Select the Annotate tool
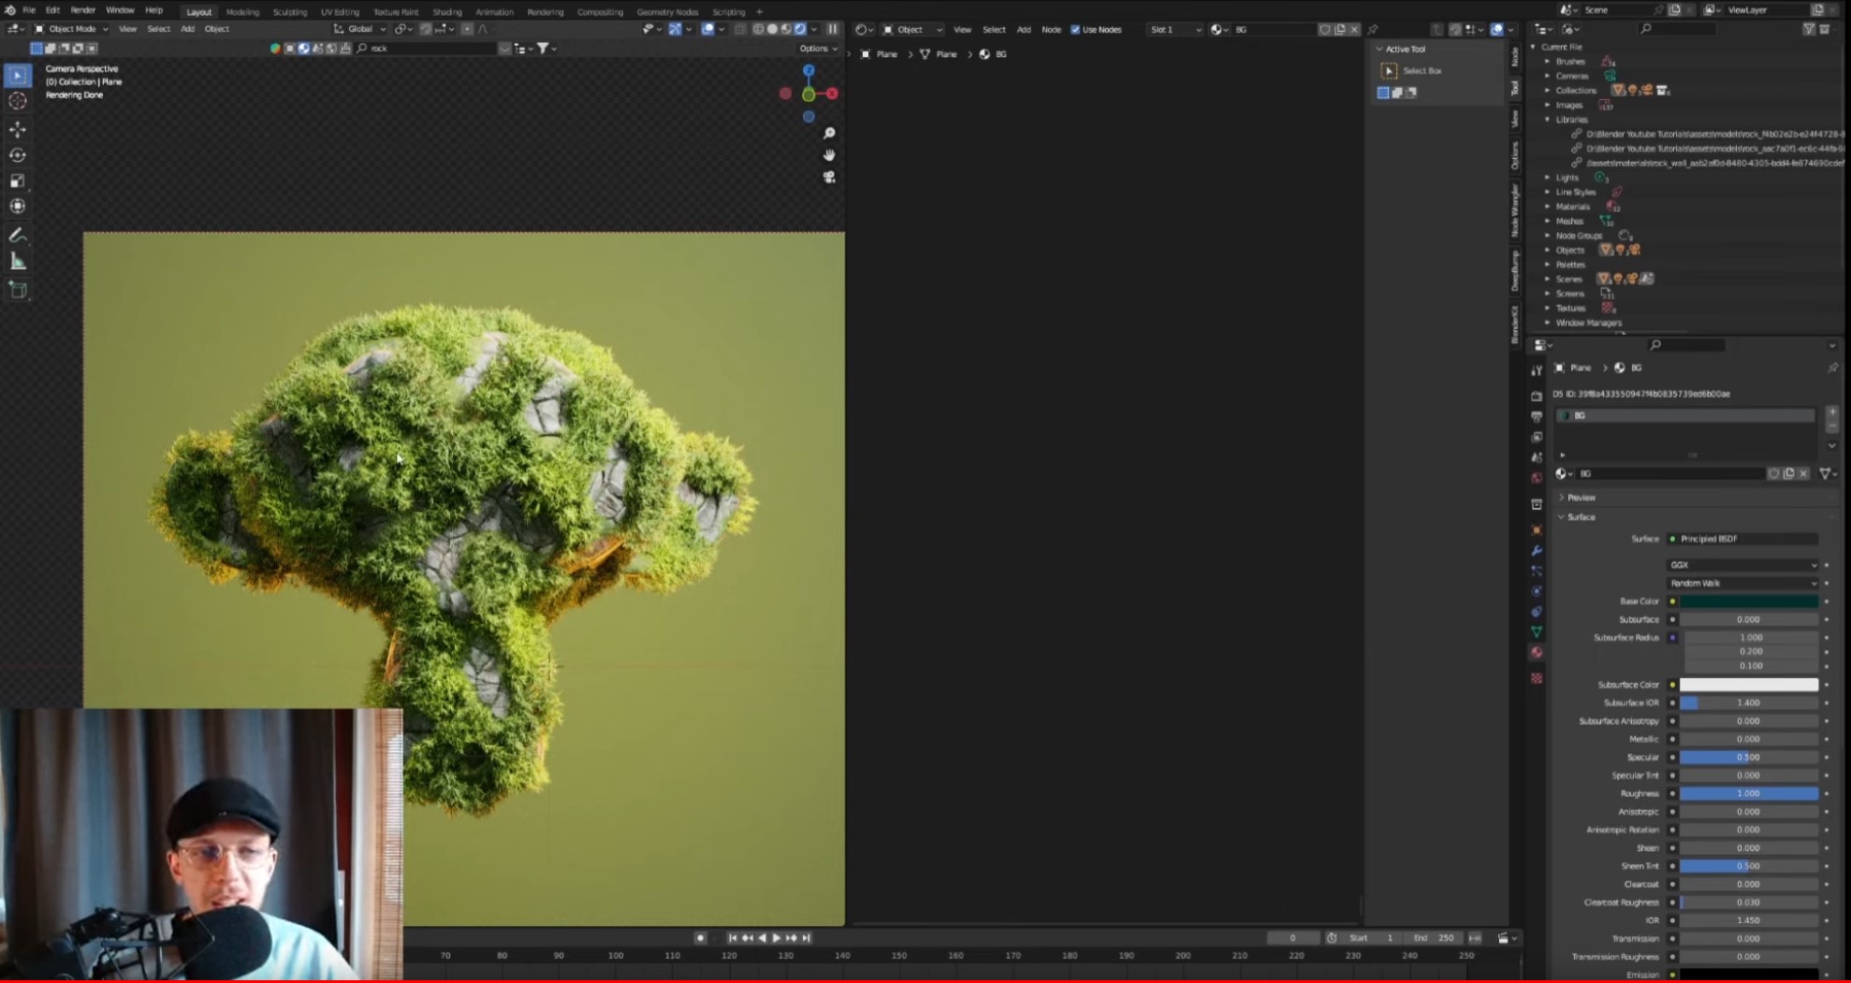The height and width of the screenshot is (983, 1851). (18, 236)
